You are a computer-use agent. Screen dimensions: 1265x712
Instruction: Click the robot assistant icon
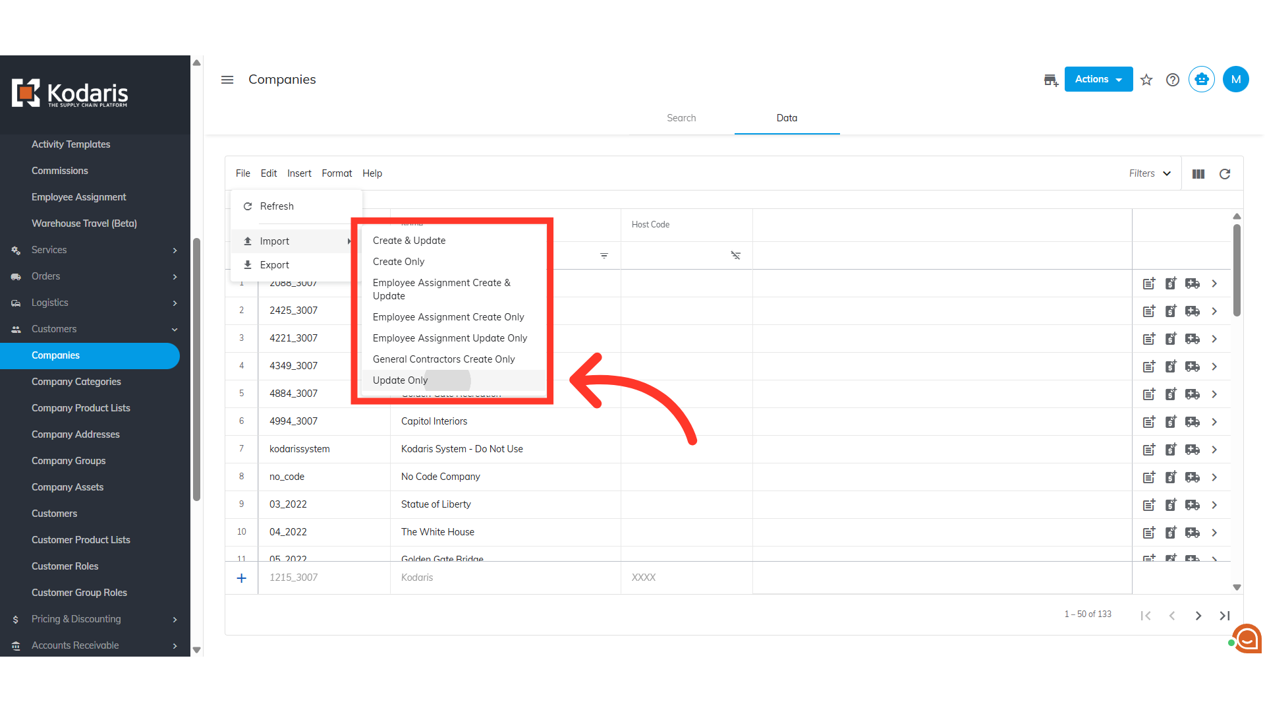coord(1201,80)
